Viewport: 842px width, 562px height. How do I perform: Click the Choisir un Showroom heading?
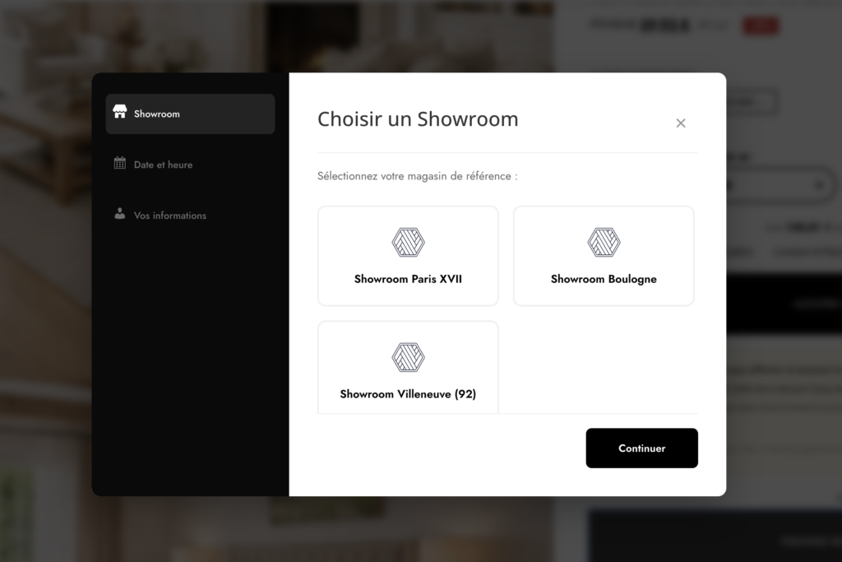point(418,118)
